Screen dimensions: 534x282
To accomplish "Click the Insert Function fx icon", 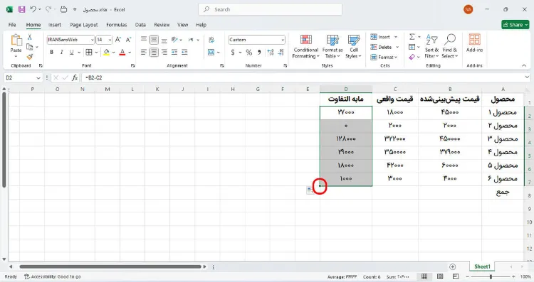I will point(75,78).
